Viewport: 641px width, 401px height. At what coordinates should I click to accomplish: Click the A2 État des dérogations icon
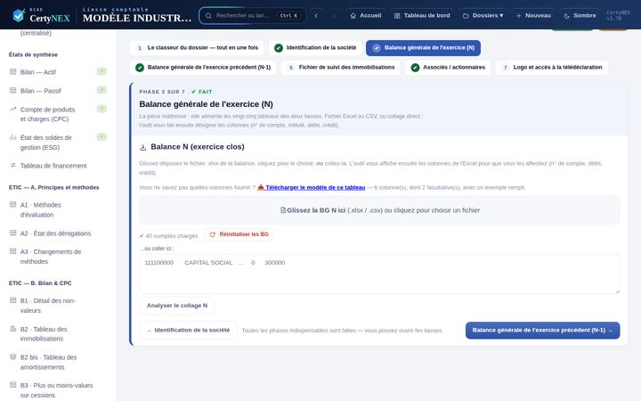click(x=13, y=233)
